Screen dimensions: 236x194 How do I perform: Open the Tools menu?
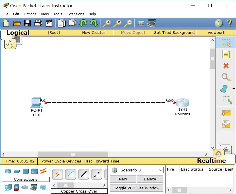coord(58,14)
